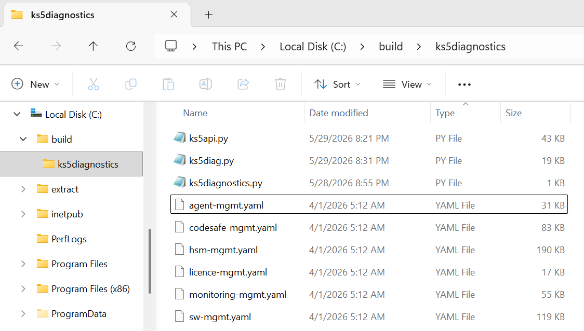Click the codesafe-mgmt.yaml file icon
This screenshot has width=584, height=331.
point(180,227)
